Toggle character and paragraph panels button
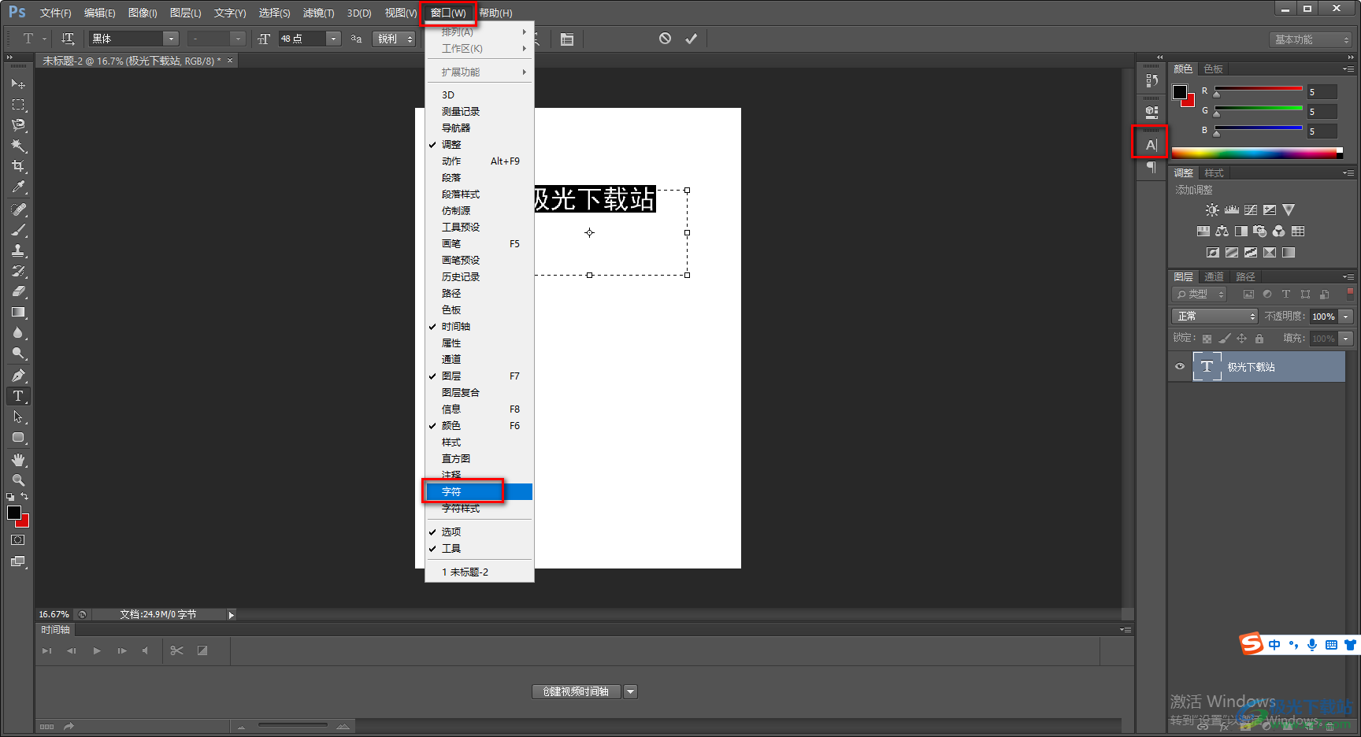This screenshot has width=1361, height=737. point(566,39)
